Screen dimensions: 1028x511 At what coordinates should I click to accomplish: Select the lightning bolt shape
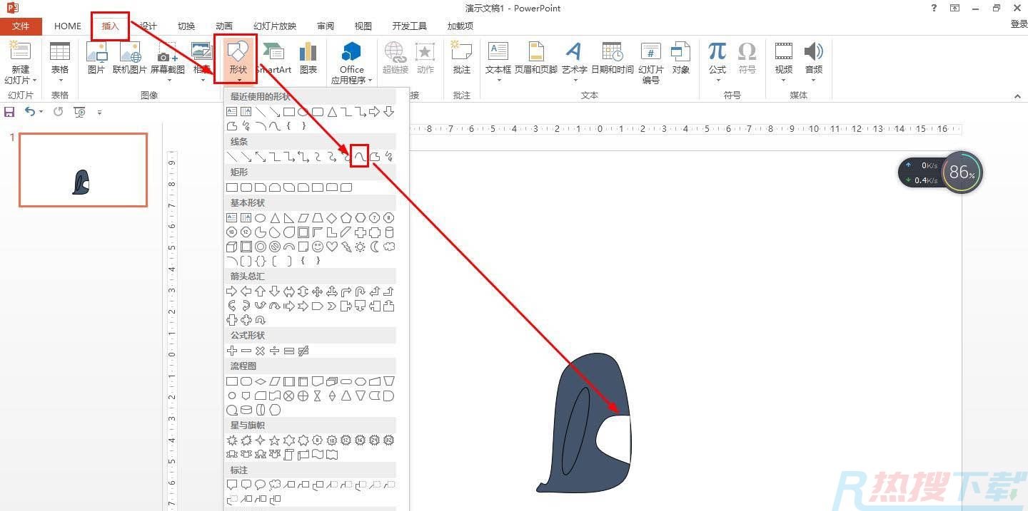point(346,247)
